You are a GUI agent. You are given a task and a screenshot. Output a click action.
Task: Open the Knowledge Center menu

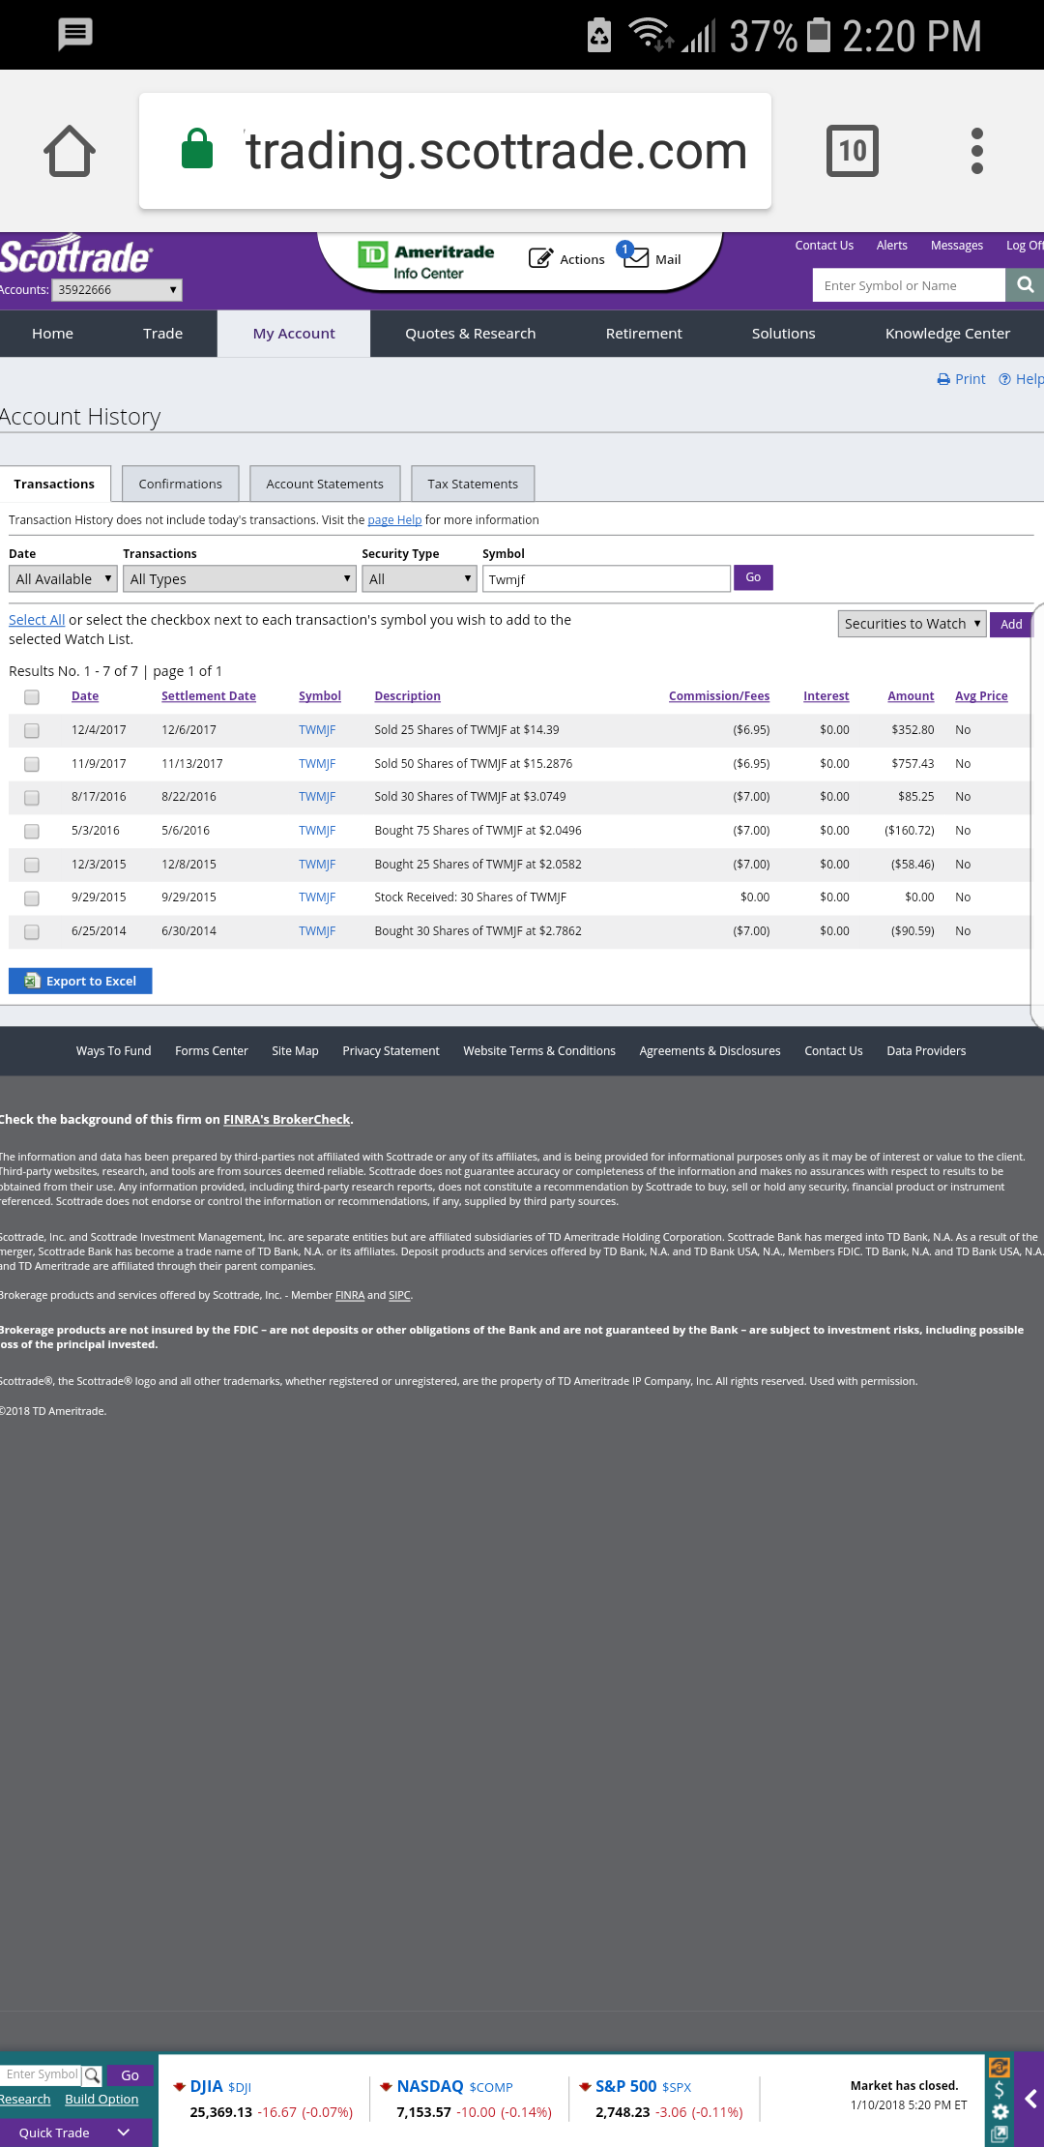(947, 334)
